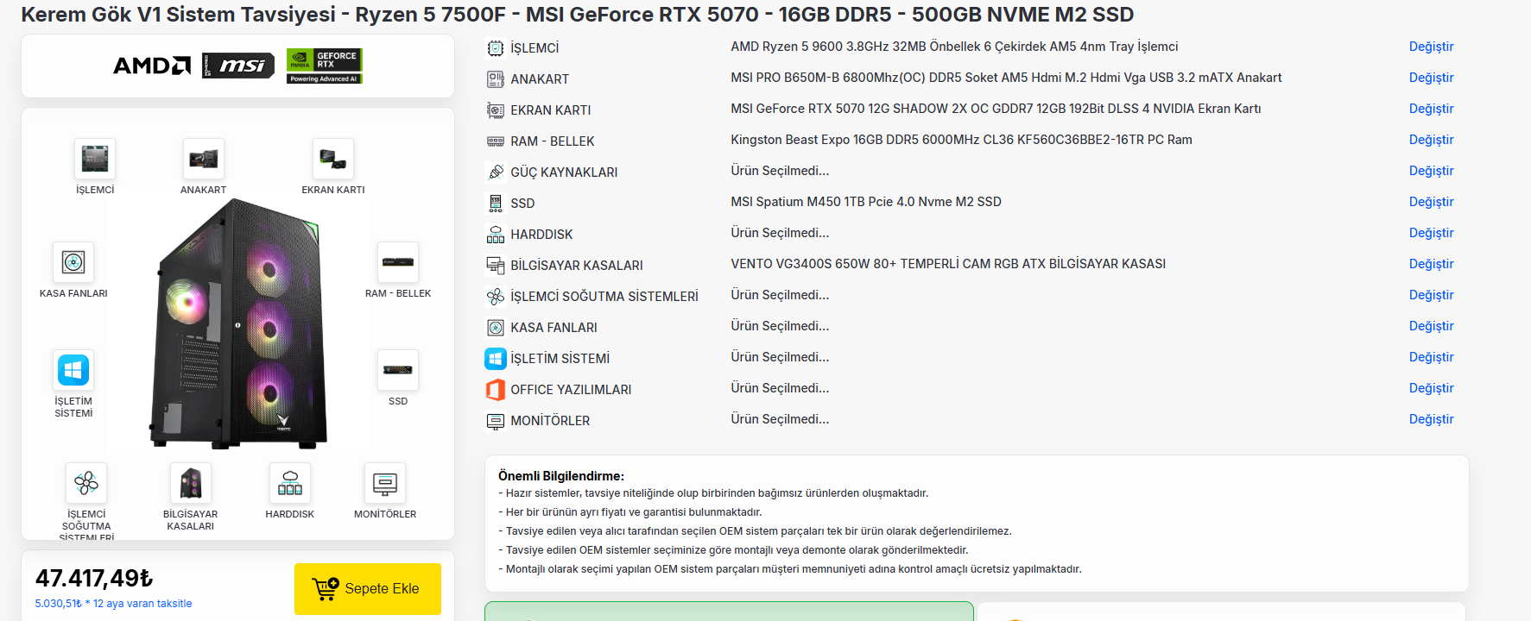Select the Bilgisayar Kasaları case icon in the diagram
This screenshot has width=1531, height=621.
(x=191, y=483)
